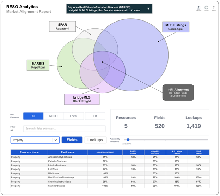220x196 pixels.
Task: Click the 80% industry average for ExteriorFeatures
Action: tap(105, 162)
